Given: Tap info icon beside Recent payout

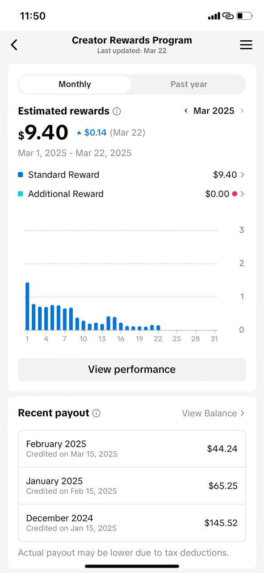Looking at the screenshot, I should point(96,413).
